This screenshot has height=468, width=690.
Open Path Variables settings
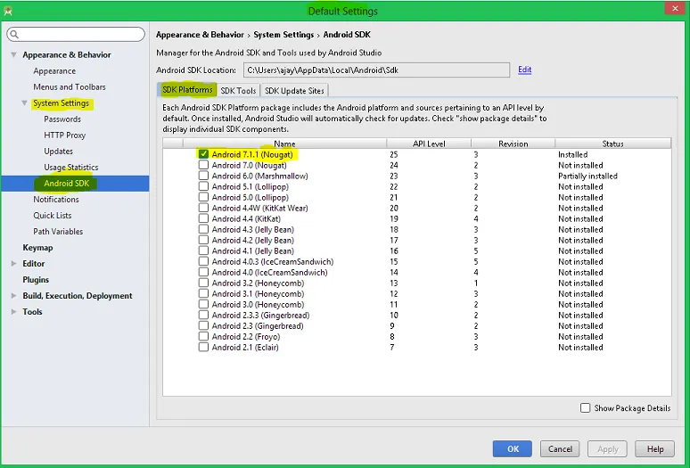tap(58, 232)
